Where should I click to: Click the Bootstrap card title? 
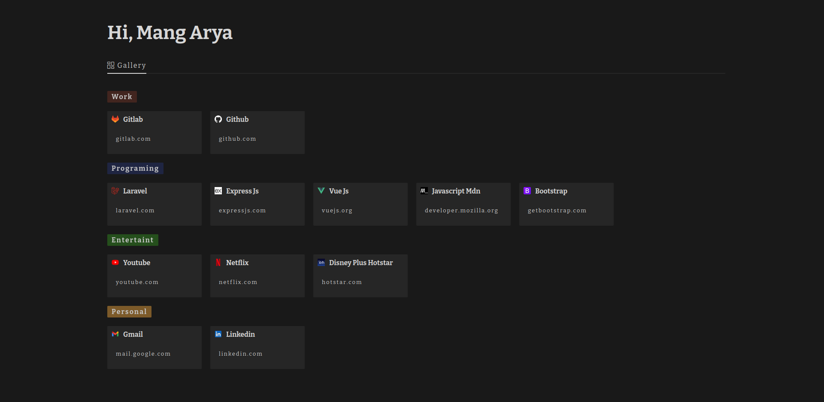[x=551, y=191]
